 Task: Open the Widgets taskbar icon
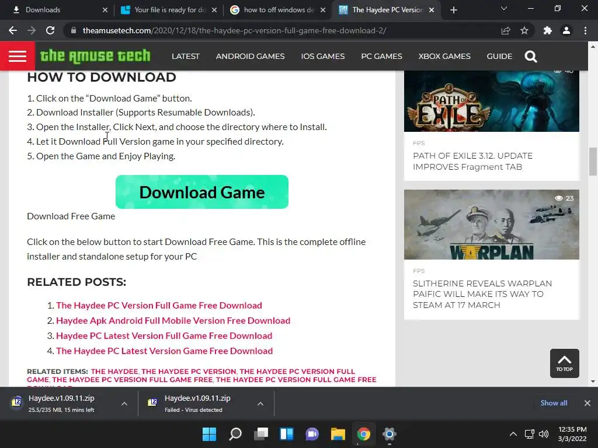point(287,434)
